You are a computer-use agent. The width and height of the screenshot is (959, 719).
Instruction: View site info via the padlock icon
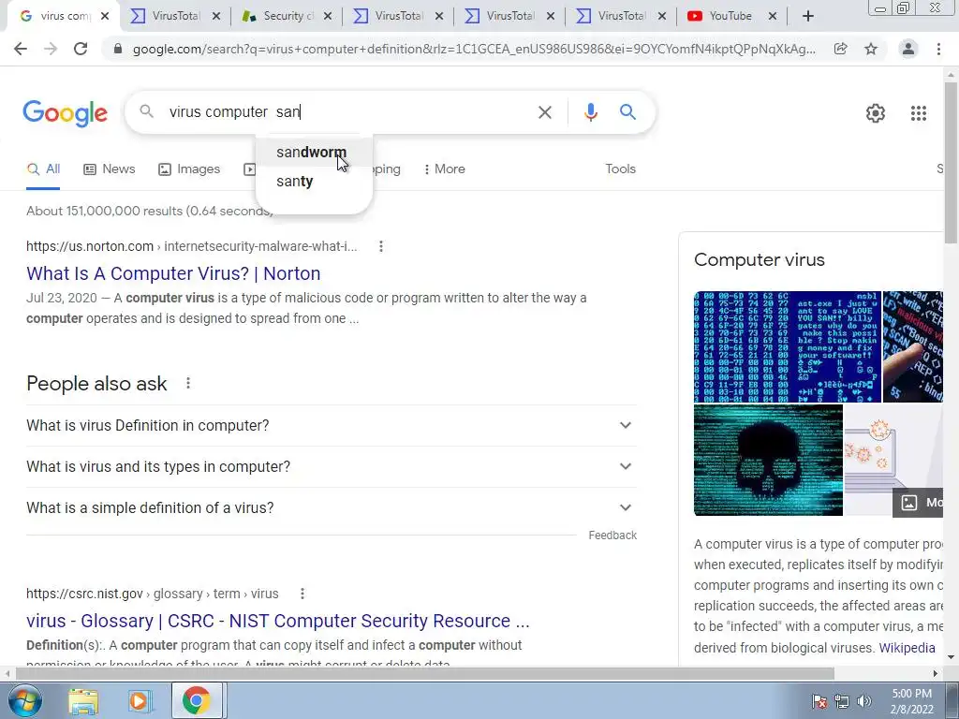[118, 49]
